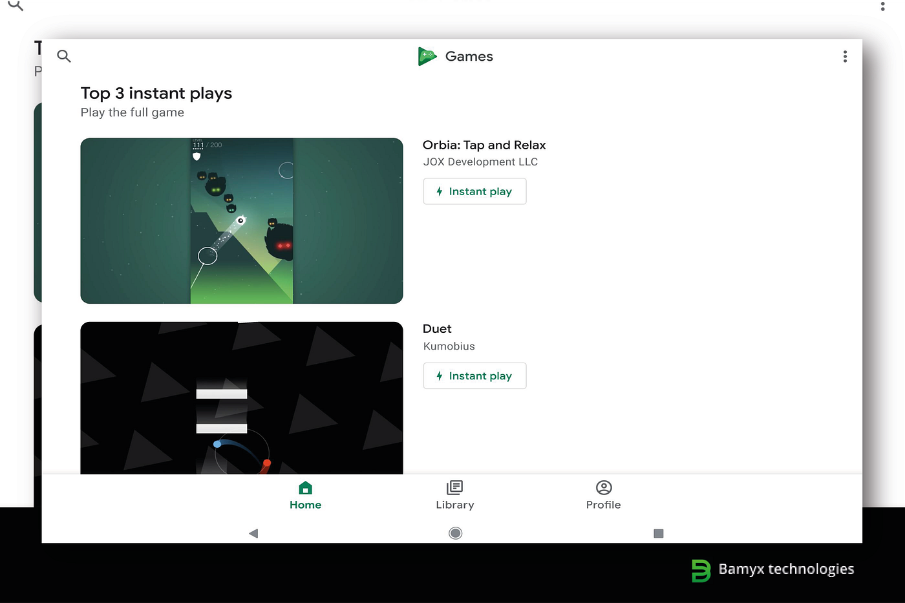The image size is (905, 603).
Task: Click the search icon in the background window
Action: [15, 5]
